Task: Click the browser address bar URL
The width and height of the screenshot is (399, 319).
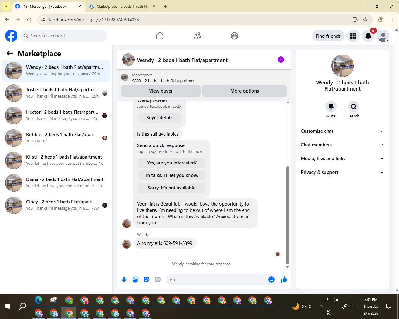Action: (94, 20)
